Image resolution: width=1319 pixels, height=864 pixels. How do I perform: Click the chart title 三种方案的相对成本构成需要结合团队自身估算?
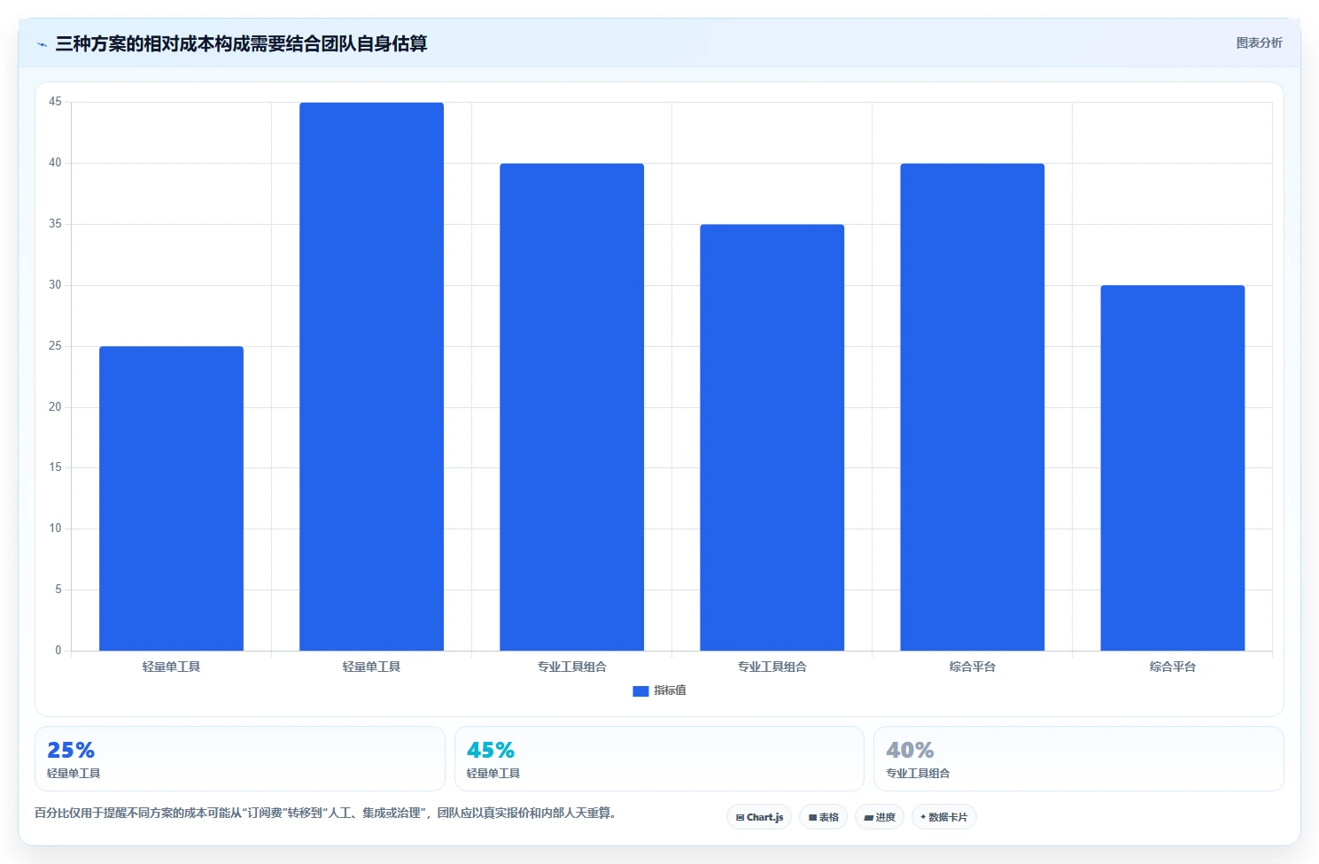[x=241, y=43]
